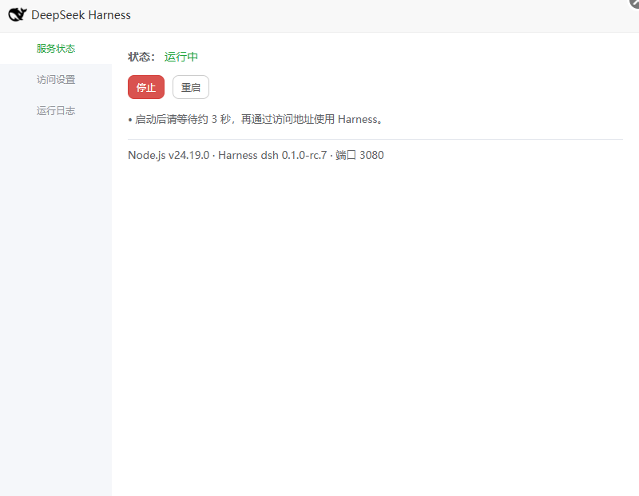Image resolution: width=639 pixels, height=496 pixels.
Task: Restart the service with 重启 button
Action: click(191, 87)
